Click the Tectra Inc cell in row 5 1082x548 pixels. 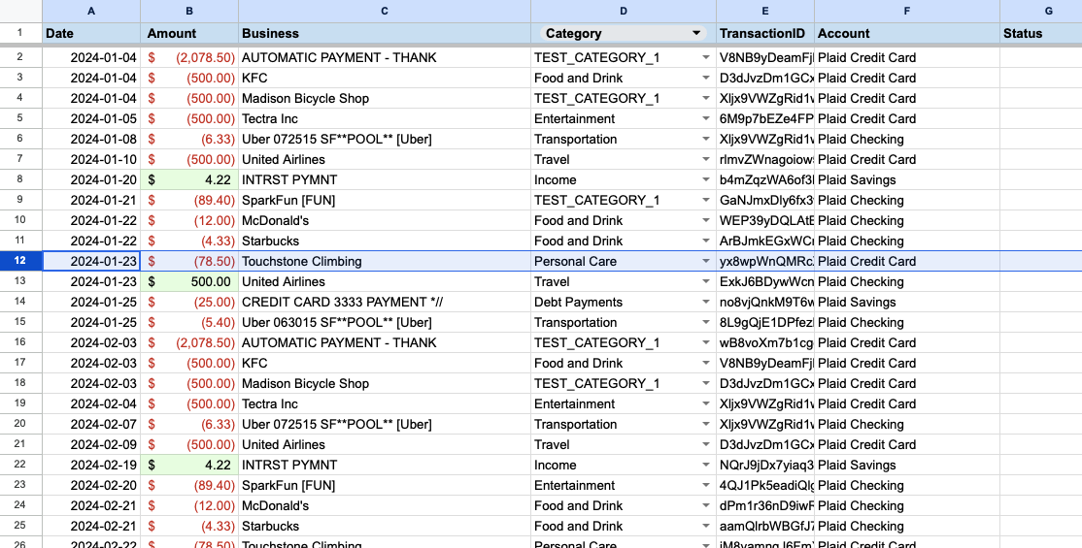pyautogui.click(x=384, y=119)
